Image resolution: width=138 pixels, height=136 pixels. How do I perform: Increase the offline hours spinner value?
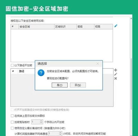pyautogui.click(x=60, y=132)
